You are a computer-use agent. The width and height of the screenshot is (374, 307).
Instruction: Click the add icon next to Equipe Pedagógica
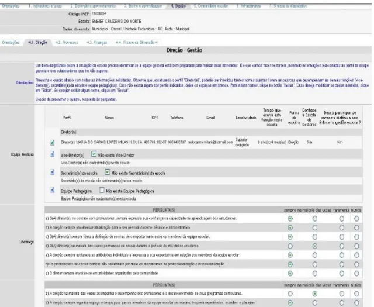pyautogui.click(x=52, y=190)
